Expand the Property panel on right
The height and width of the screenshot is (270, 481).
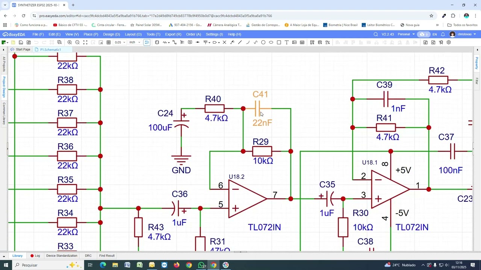[x=476, y=63]
